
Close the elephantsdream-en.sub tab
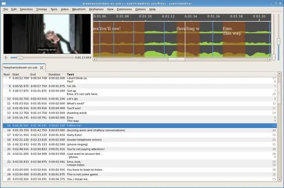41,68
